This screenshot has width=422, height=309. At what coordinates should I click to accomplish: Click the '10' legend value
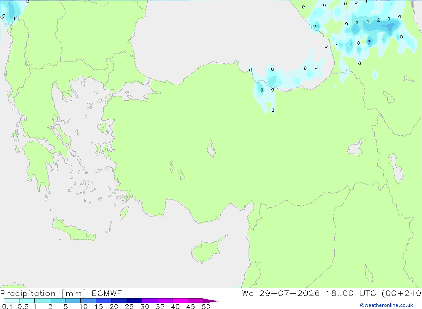[x=84, y=306]
